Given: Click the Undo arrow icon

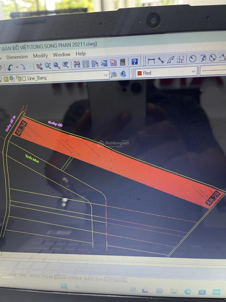Looking at the screenshot, I should tap(10, 68).
